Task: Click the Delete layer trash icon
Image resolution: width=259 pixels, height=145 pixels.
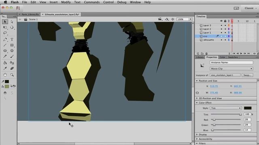Action: pos(206,54)
